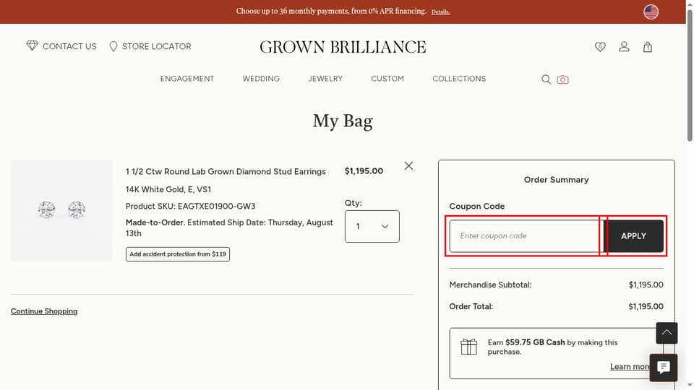Click the Contact Us link

(69, 46)
